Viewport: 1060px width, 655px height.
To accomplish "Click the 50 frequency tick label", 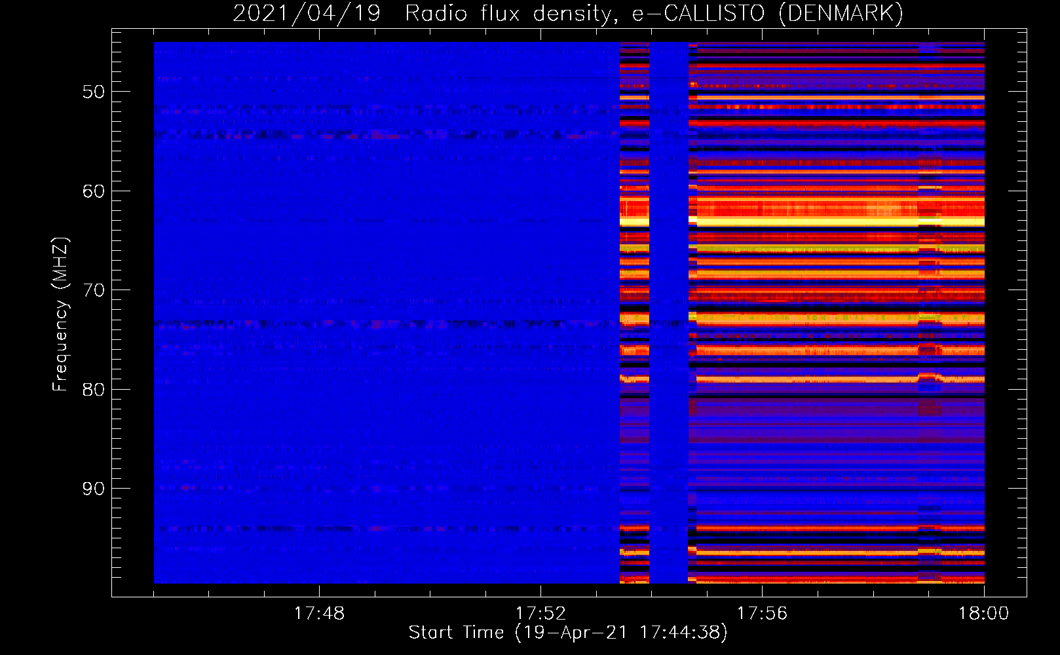I will click(94, 92).
